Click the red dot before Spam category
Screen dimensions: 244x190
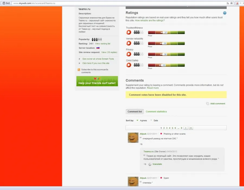coord(161,178)
